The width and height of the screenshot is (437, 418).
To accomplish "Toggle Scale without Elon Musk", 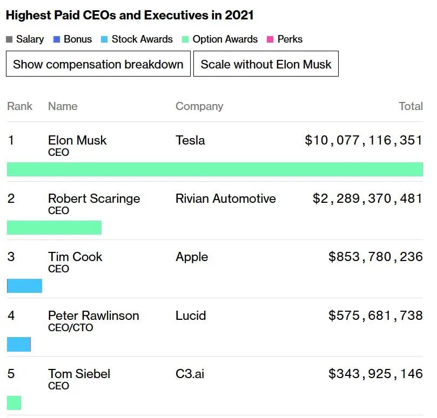I will [266, 64].
